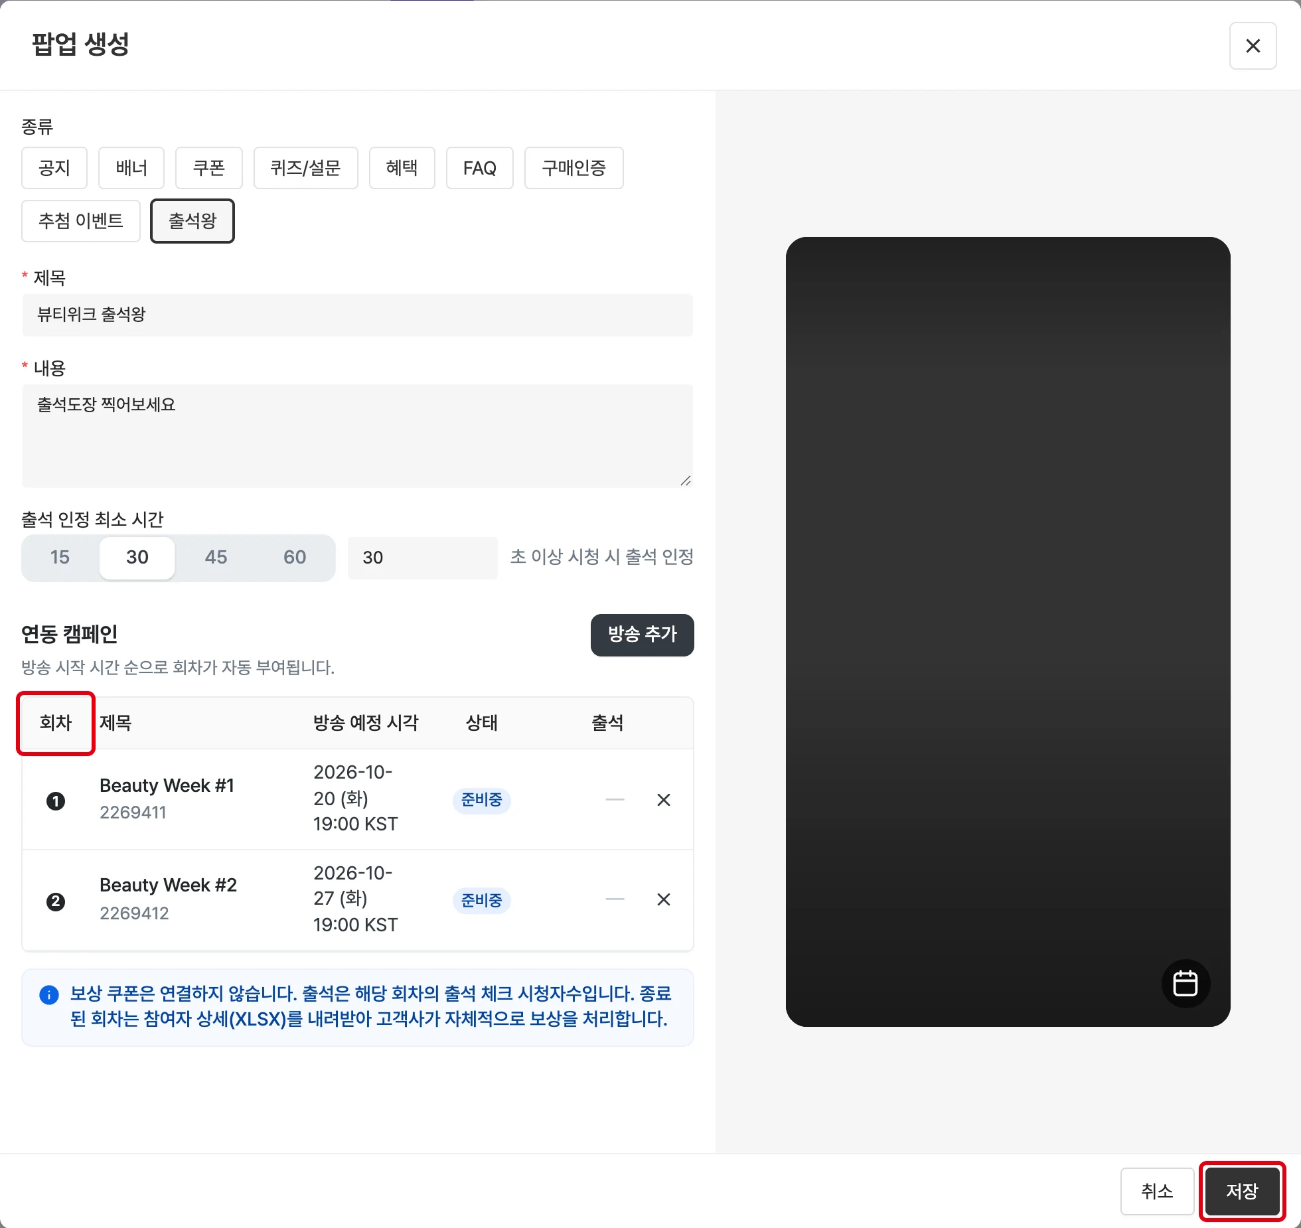
Task: Click the custom seconds input showing 30
Action: coord(423,558)
